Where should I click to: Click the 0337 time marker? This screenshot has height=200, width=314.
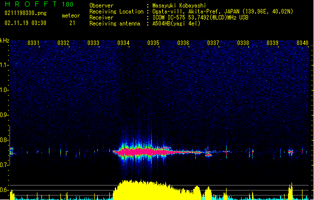[x=213, y=43]
